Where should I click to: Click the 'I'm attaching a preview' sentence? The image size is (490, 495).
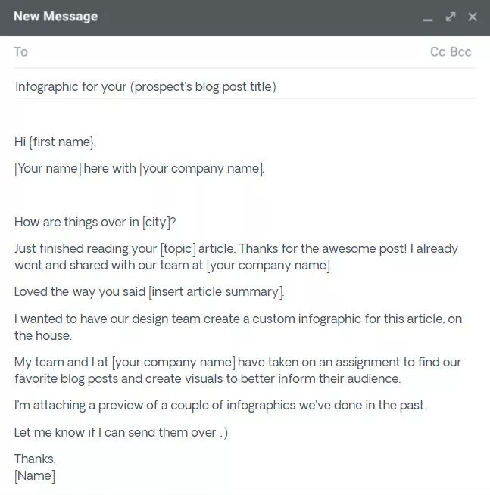220,406
